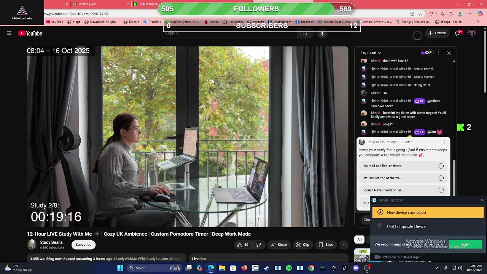Click the Study Beans channel avatar
The height and width of the screenshot is (274, 487).
tap(32, 245)
